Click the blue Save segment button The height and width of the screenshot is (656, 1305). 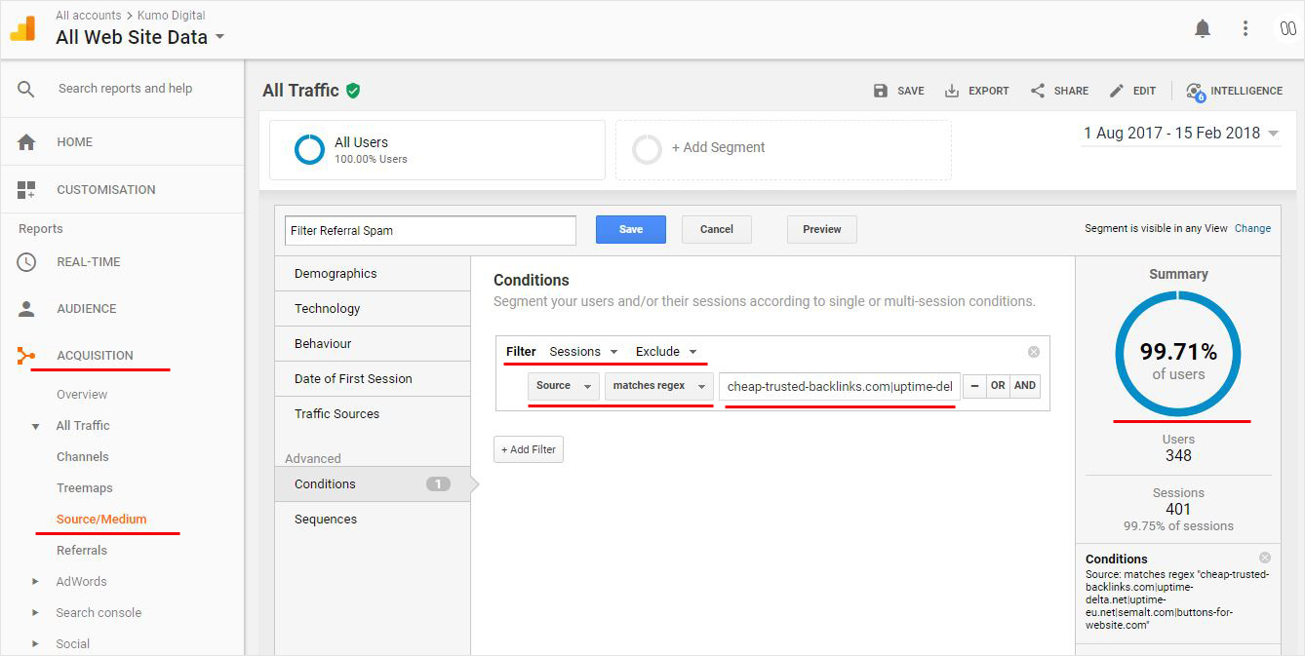(630, 230)
